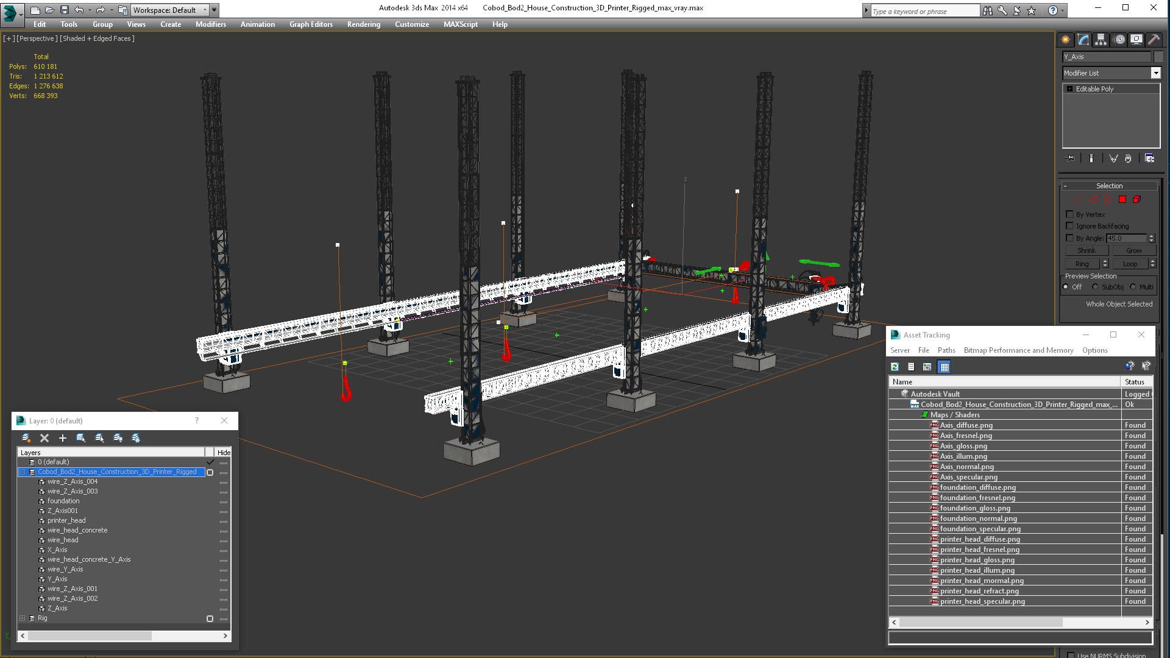The image size is (1170, 658).
Task: Open the Graph Editors menu
Action: (x=311, y=24)
